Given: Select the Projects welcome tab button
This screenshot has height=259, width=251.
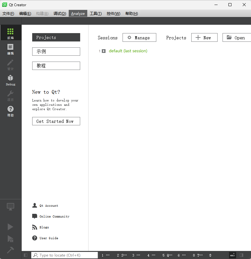Looking at the screenshot, I should click(x=56, y=37).
